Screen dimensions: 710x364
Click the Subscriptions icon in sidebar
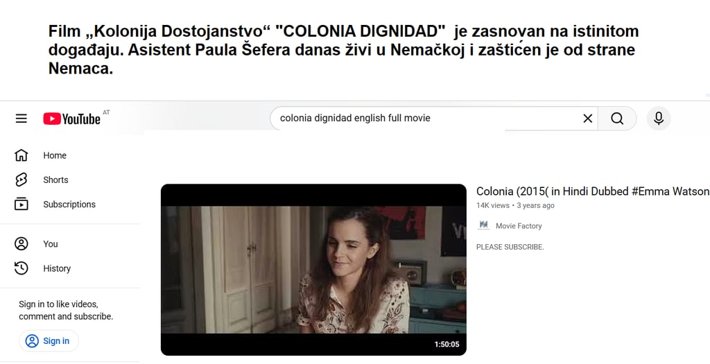21,204
